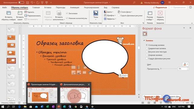Switch to Рецензирование tab
This screenshot has width=194, height=109.
pyautogui.click(x=92, y=7)
